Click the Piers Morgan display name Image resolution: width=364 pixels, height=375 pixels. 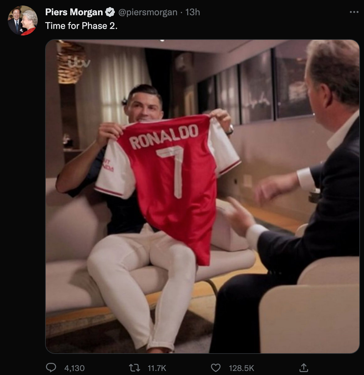point(74,12)
